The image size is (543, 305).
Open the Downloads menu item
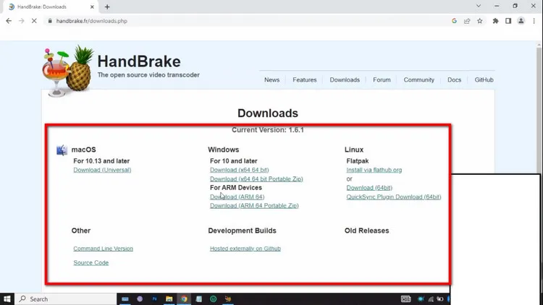(345, 80)
